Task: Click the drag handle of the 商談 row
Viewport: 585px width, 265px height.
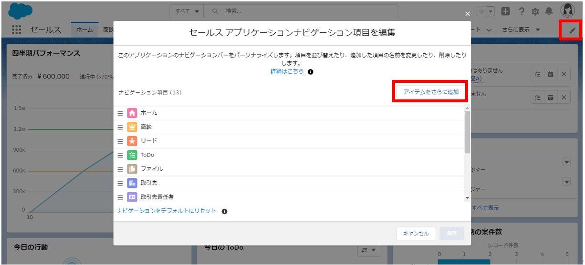Action: [120, 127]
